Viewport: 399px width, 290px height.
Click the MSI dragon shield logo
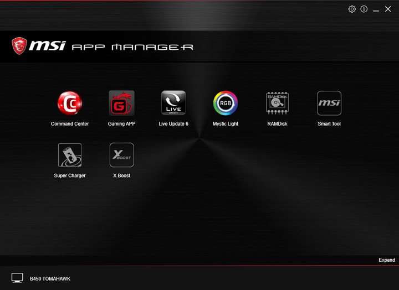pos(19,46)
